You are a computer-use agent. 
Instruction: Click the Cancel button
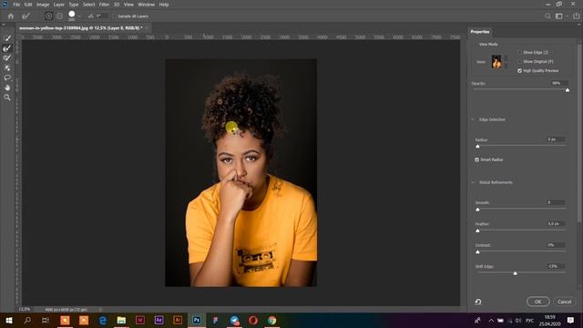coord(565,302)
